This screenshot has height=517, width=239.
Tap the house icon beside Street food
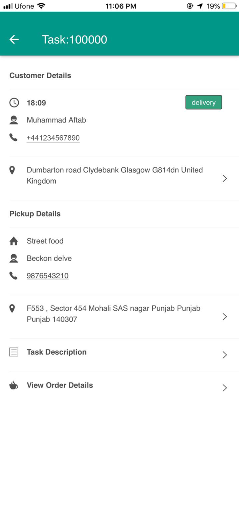14,241
